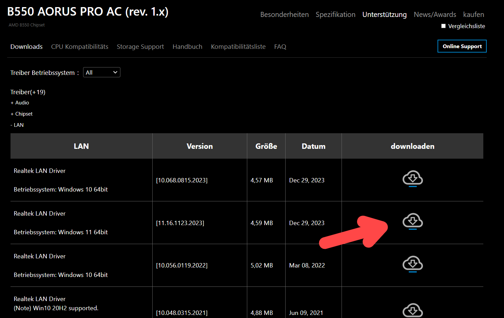Click version text [10.048.0315.2021]
This screenshot has width=504, height=318.
click(x=182, y=313)
